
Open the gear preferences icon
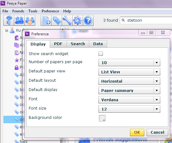point(78,20)
